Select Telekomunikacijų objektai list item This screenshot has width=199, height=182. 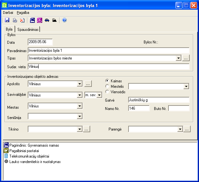click(29, 156)
